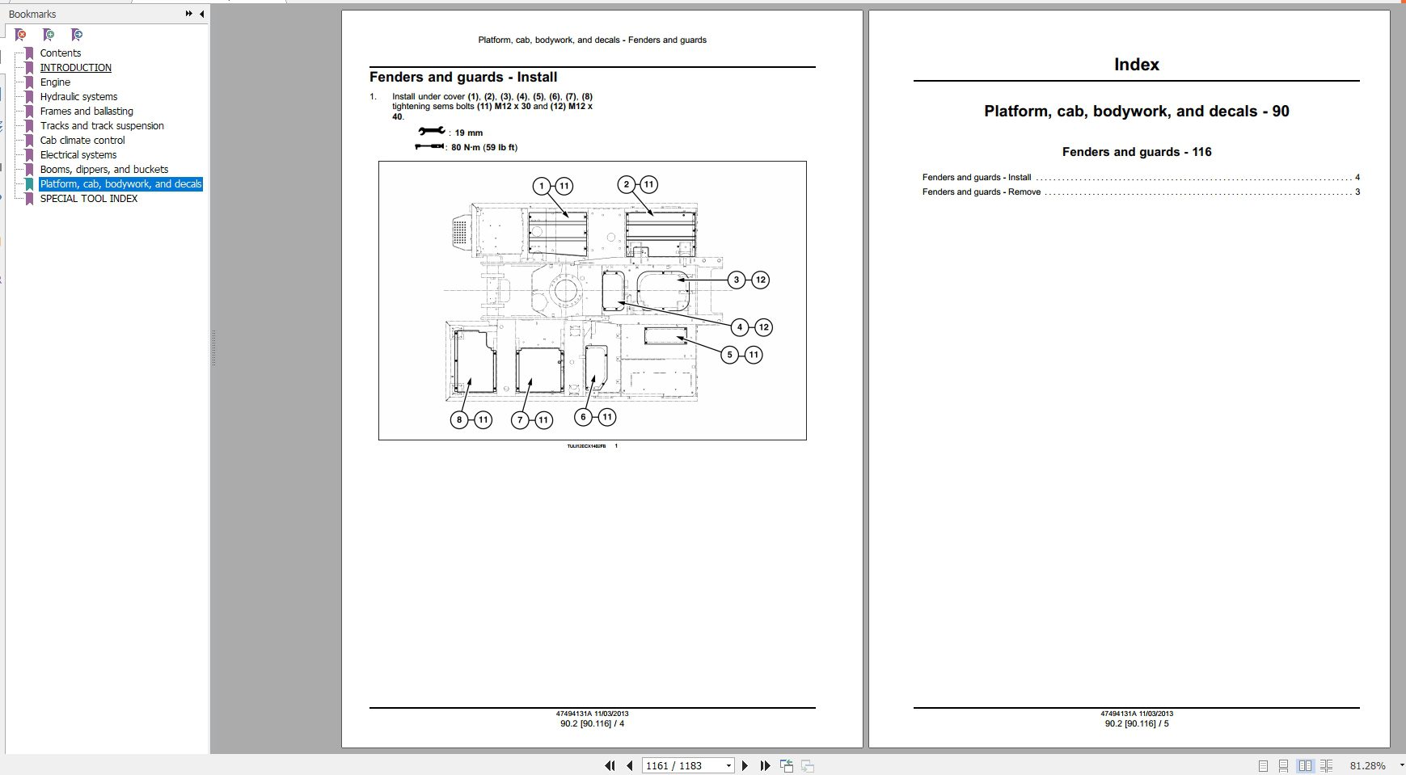Collapse the Bookmarks panel
Viewport: 1406px width, 775px height.
[201, 14]
